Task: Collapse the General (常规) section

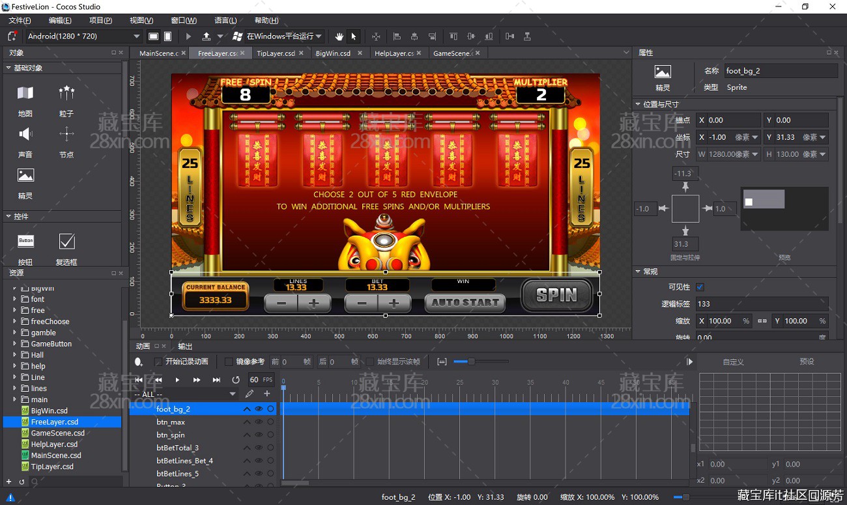Action: tap(638, 272)
